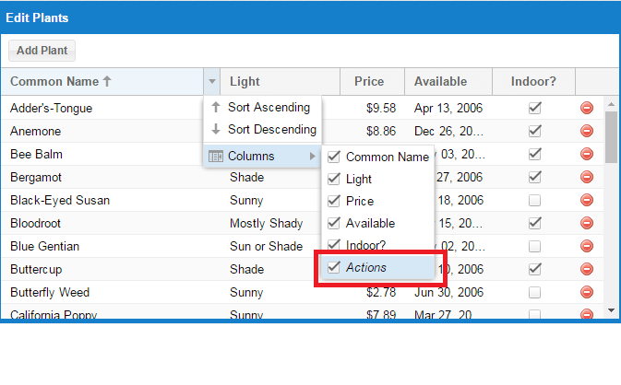Delete the Butterfly Weed entry
The image size is (621, 385).
587,292
